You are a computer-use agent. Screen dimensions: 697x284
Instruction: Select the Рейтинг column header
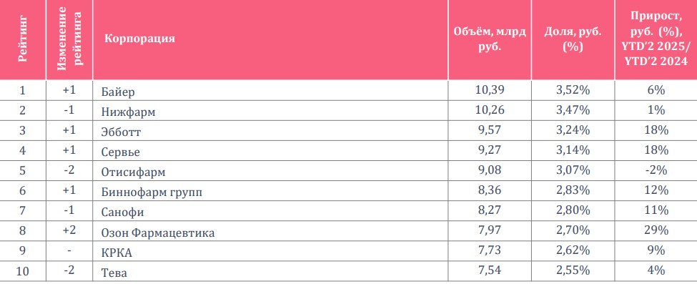[x=23, y=39]
